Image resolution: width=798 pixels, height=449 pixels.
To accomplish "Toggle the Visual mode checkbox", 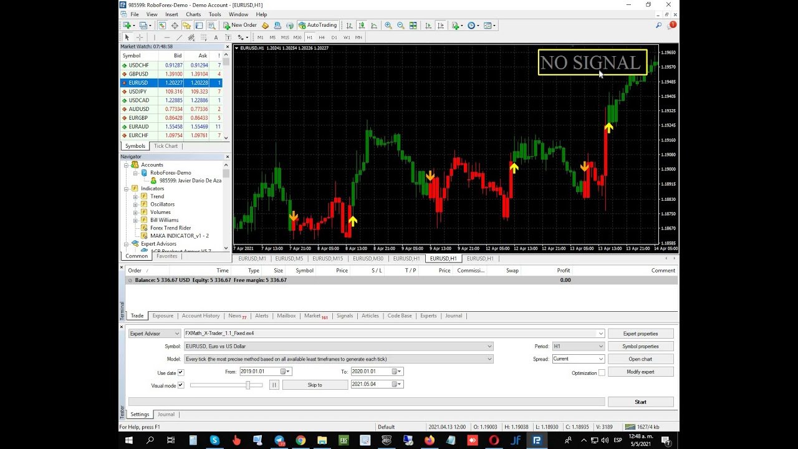I will pyautogui.click(x=181, y=385).
